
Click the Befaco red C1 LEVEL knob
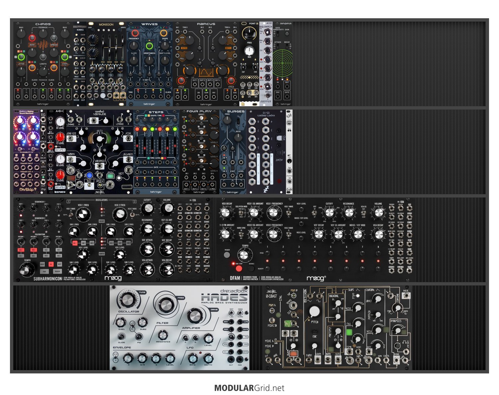click(x=60, y=137)
